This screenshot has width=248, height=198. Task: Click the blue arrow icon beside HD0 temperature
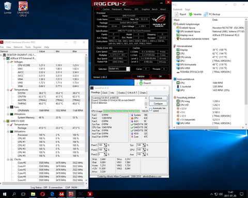point(132,134)
